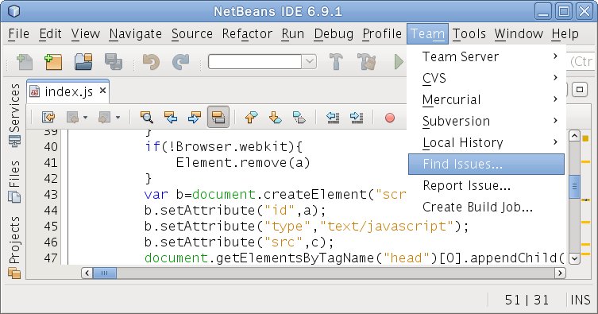Open the Navigate menu
This screenshot has height=314, width=598.
coord(135,33)
